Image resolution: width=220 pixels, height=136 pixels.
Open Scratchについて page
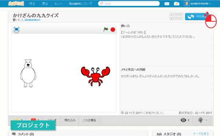pos(81,4)
